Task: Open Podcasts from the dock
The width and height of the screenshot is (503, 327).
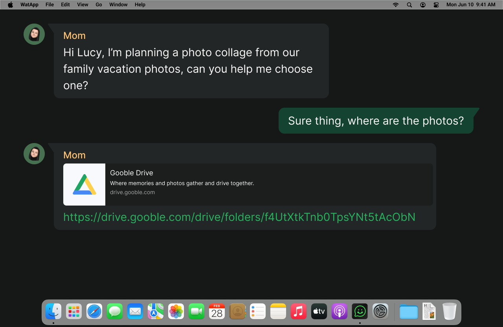Action: click(x=339, y=312)
